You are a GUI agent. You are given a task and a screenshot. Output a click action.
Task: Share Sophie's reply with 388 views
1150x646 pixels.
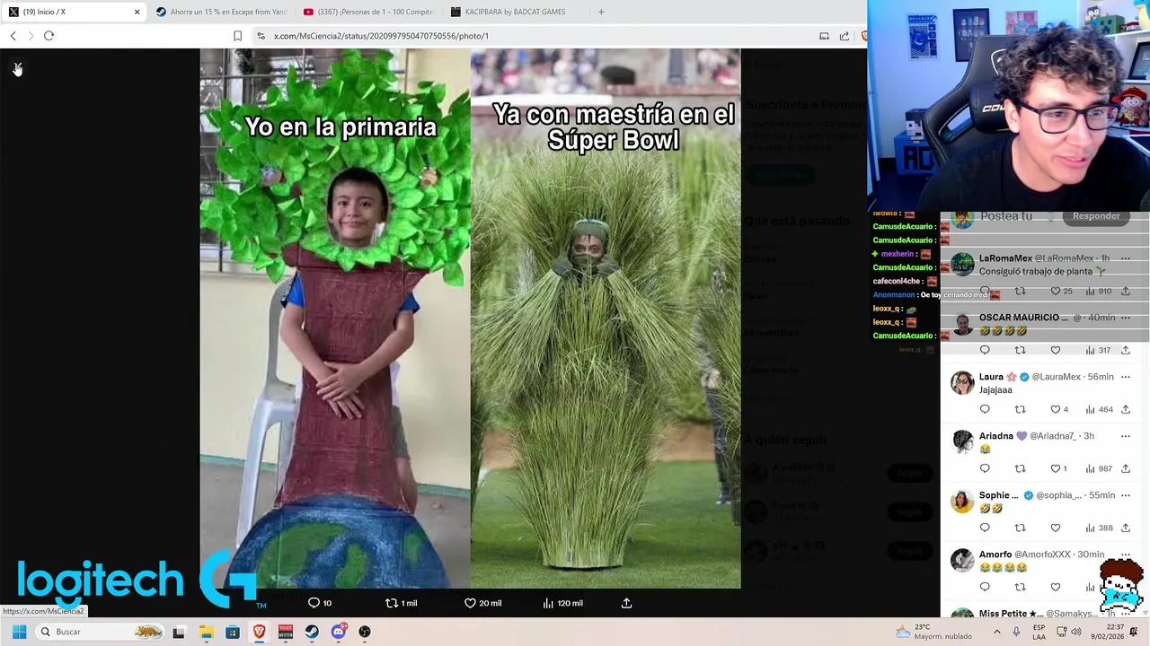tap(1125, 528)
